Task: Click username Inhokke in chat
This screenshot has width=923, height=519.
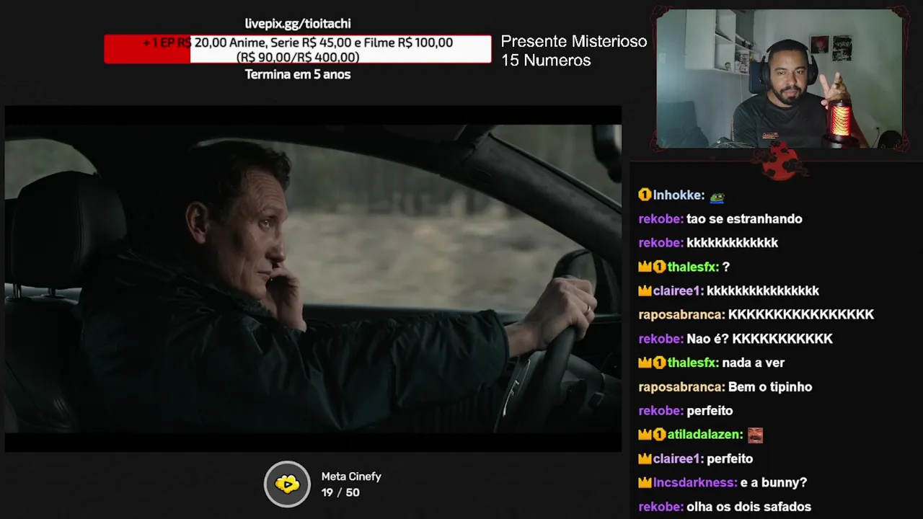Action: (x=679, y=195)
